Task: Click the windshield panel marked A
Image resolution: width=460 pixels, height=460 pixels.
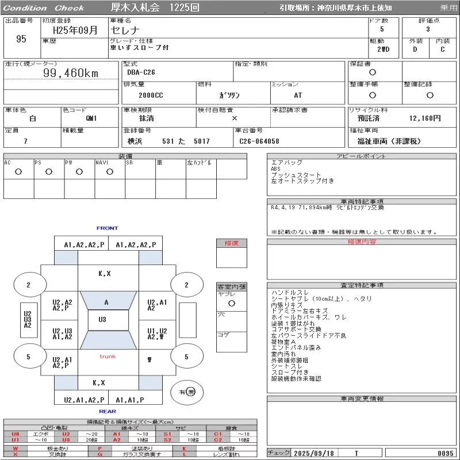Action: (x=106, y=302)
